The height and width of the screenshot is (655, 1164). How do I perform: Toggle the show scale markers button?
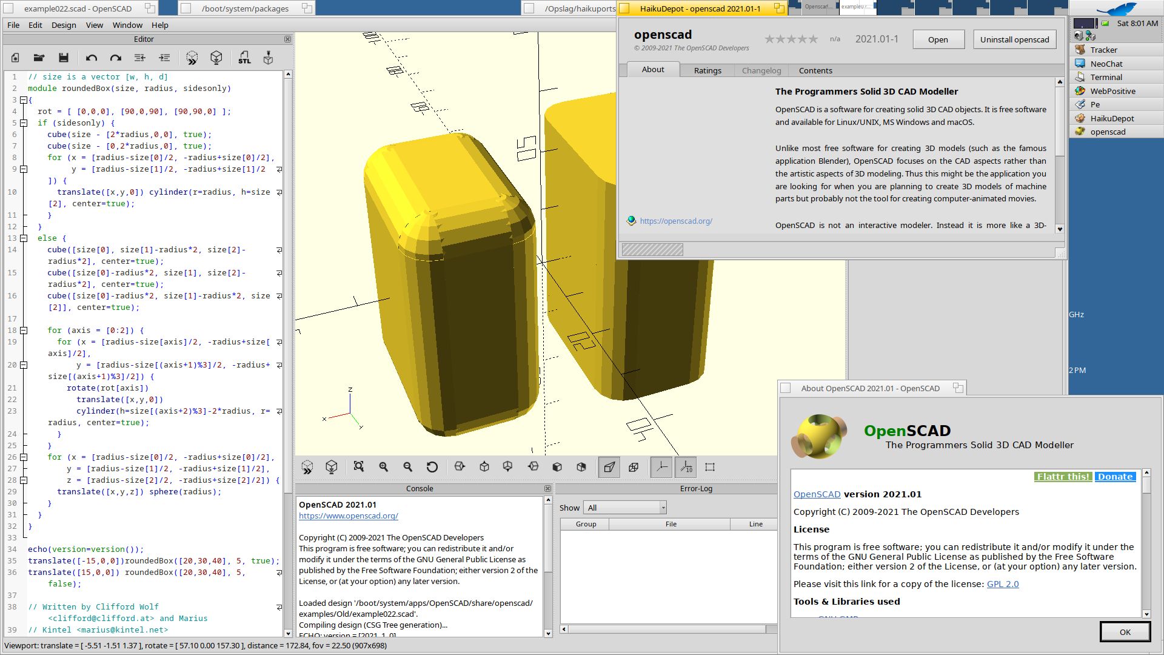pos(686,467)
